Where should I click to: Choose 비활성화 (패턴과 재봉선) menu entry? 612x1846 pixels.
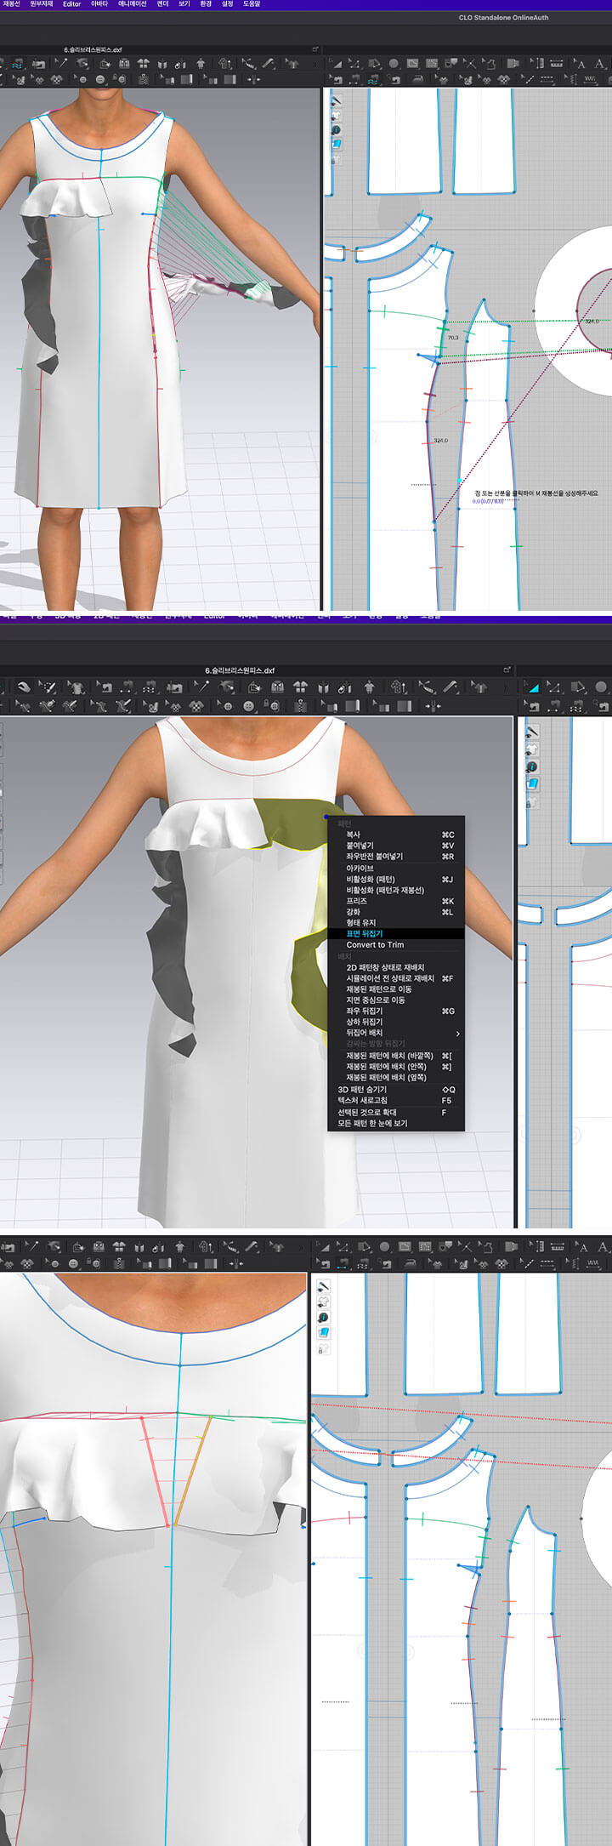pyautogui.click(x=395, y=890)
